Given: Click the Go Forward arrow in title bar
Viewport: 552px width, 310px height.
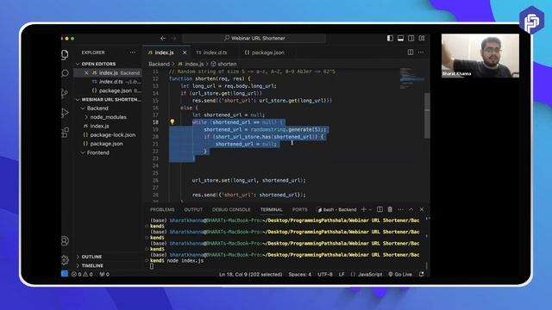Looking at the screenshot, I should (x=174, y=38).
